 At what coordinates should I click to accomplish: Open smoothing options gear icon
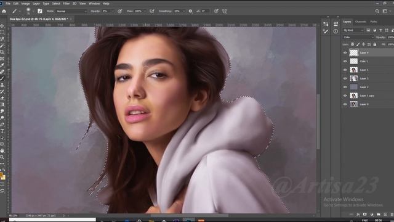click(x=190, y=11)
